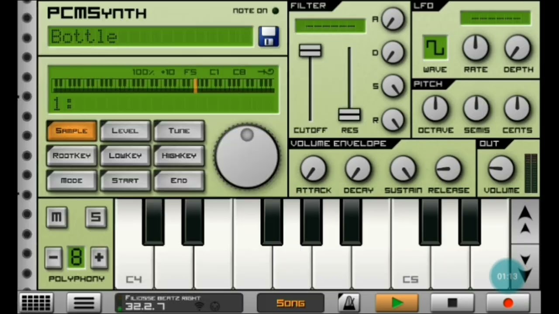The height and width of the screenshot is (314, 559).
Task: Toggle the metronome icon
Action: click(349, 302)
